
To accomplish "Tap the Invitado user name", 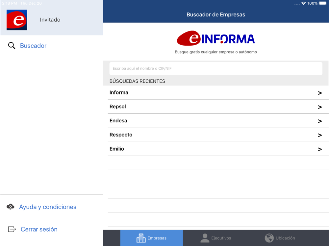I will point(50,20).
